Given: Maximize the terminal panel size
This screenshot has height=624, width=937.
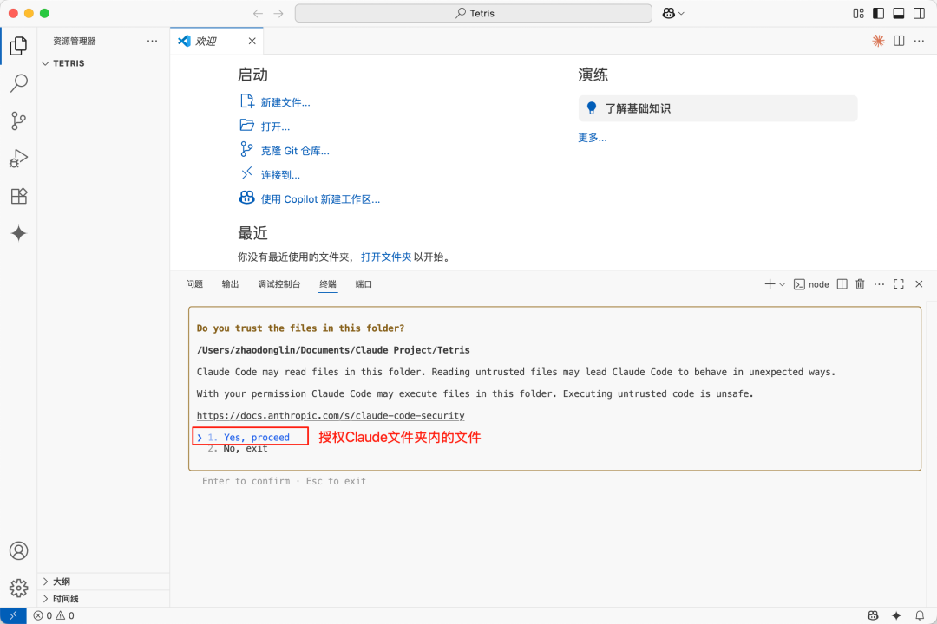Looking at the screenshot, I should tap(899, 284).
